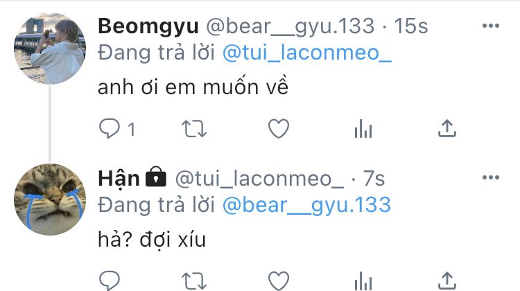The height and width of the screenshot is (291, 520).
Task: Like Beomgyu's tweet with heart icon
Action: point(279,129)
